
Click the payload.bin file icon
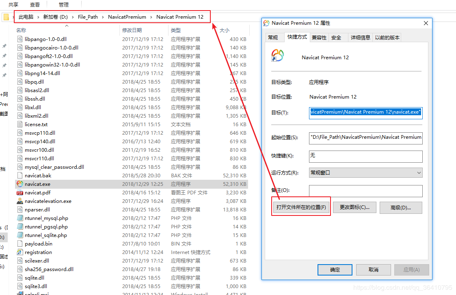[x=20, y=244]
